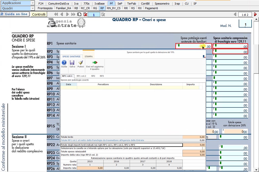Viewport: 259px width, 172px height.
Task: Expand the Quadri dropdown
Action: click(33, 8)
